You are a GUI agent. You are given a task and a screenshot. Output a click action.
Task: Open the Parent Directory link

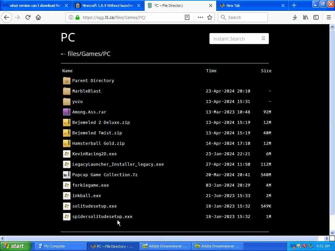pyautogui.click(x=93, y=81)
